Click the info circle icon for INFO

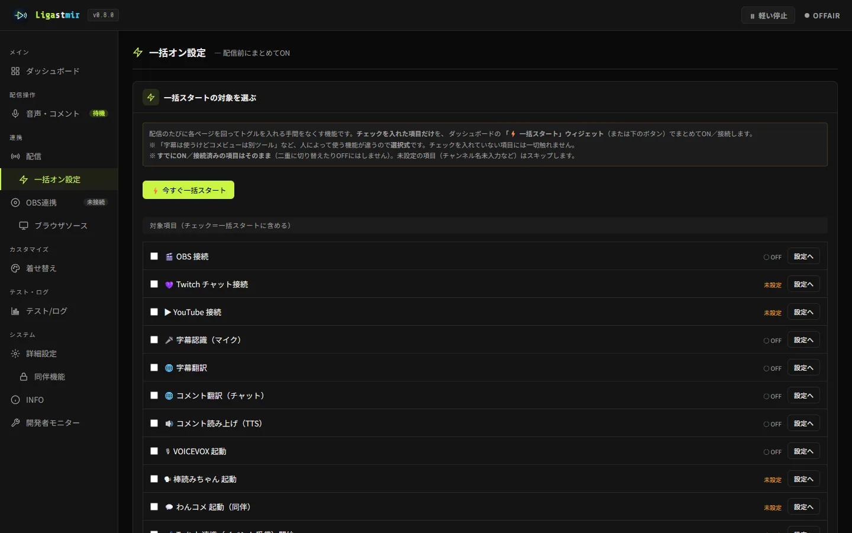tap(15, 400)
